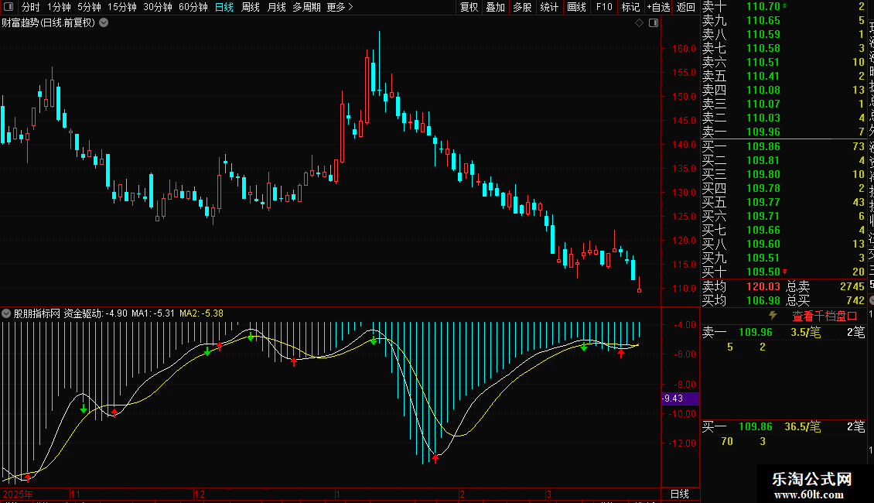Screen dimensions: 874x503
Task: Click the 标记 toolbar button
Action: coord(630,7)
